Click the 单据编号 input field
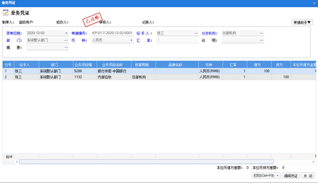This screenshot has width=318, height=183. [x=112, y=33]
